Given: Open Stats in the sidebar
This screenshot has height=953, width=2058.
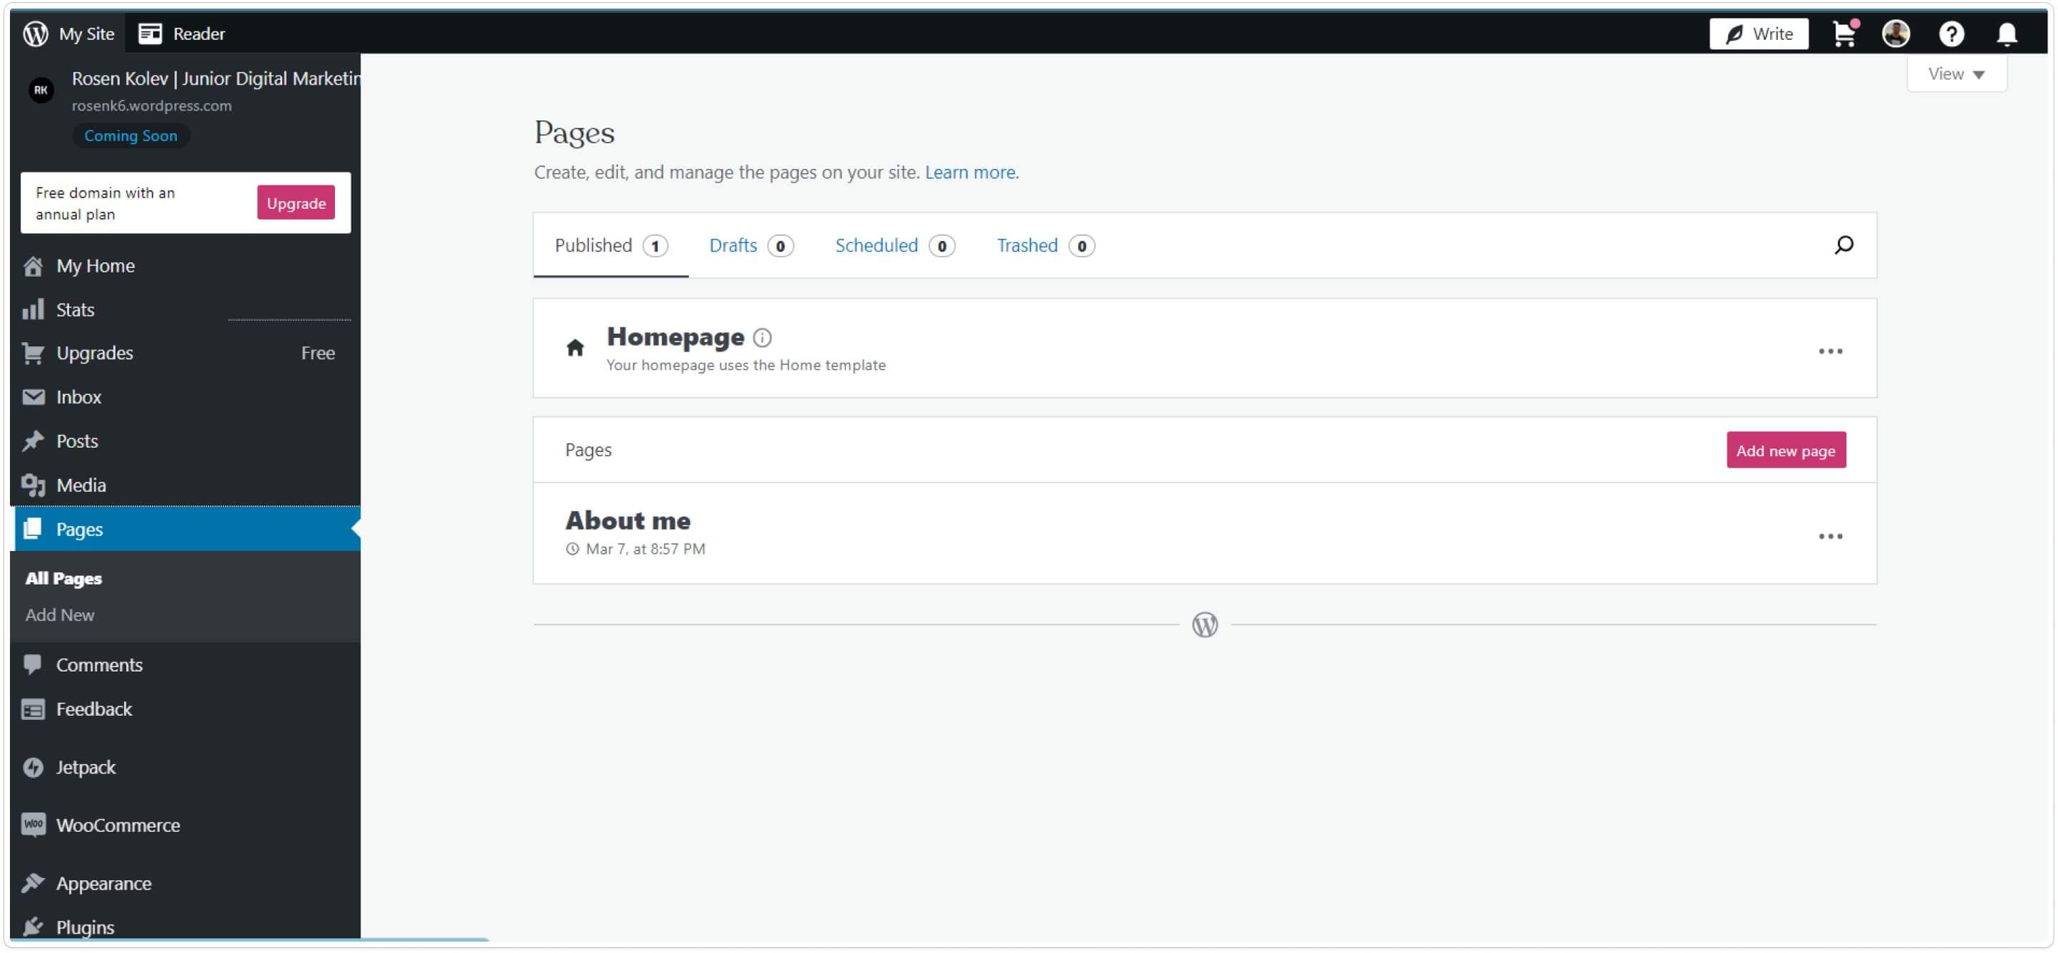Looking at the screenshot, I should (x=185, y=310).
